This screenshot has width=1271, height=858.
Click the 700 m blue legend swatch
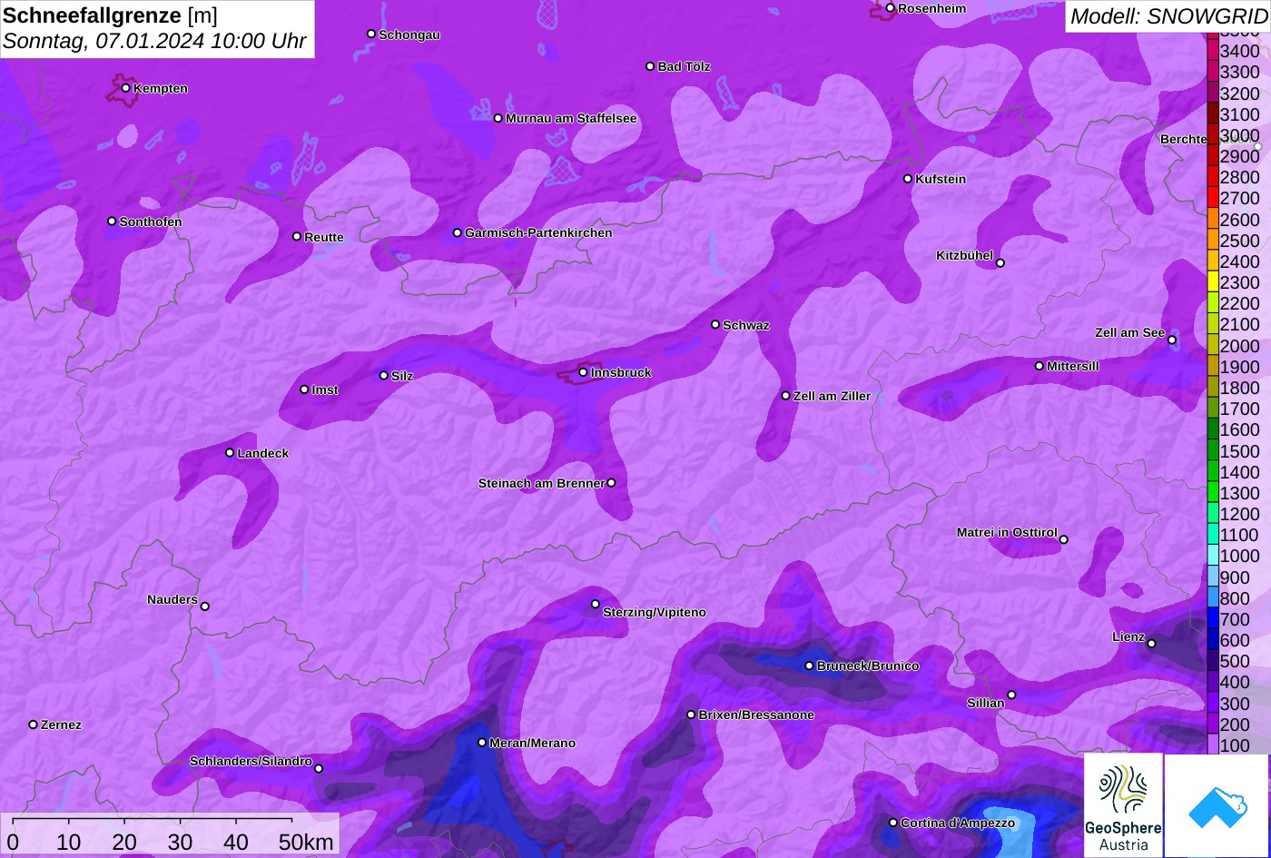[x=1213, y=618]
